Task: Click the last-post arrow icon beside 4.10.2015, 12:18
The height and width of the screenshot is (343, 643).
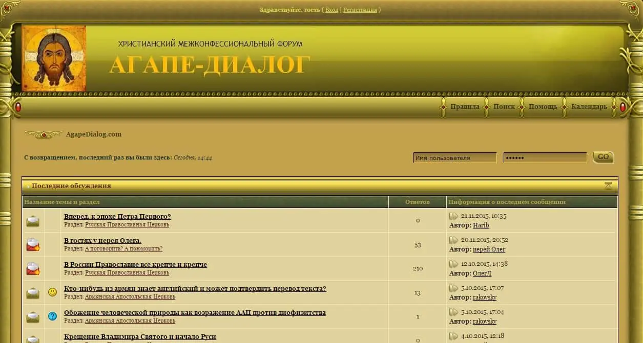Action: pyautogui.click(x=453, y=336)
